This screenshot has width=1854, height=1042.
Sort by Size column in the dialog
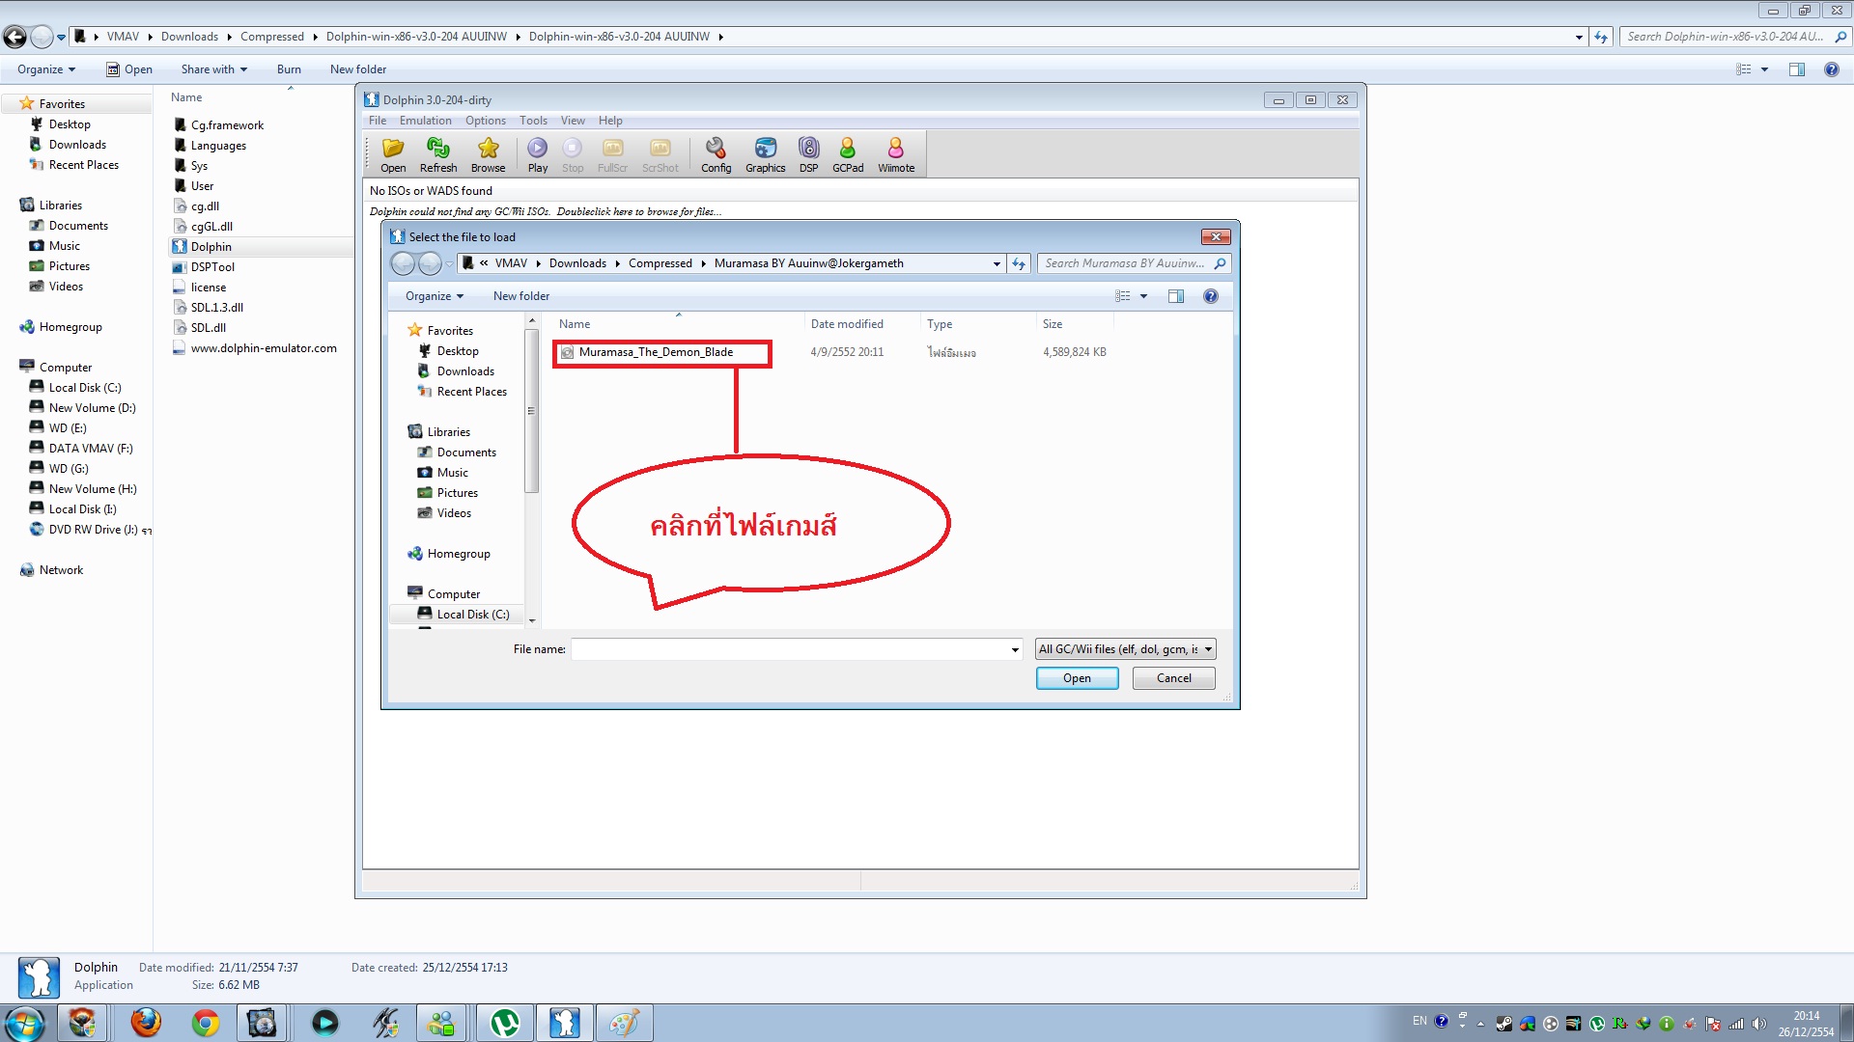click(x=1053, y=324)
